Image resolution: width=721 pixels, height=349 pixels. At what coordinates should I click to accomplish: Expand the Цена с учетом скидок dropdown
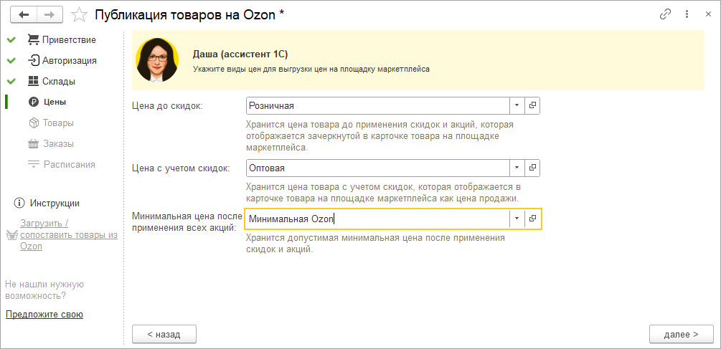(517, 168)
